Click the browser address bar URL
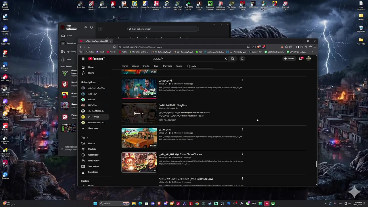The height and width of the screenshot is (207, 368). coord(143,47)
